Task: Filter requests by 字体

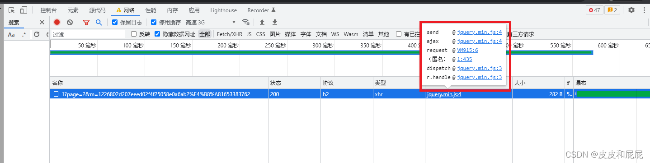Action: click(x=306, y=34)
